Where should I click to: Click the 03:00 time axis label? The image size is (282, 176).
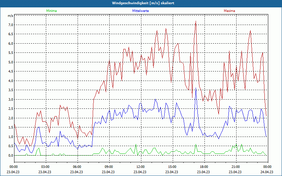click(45, 167)
